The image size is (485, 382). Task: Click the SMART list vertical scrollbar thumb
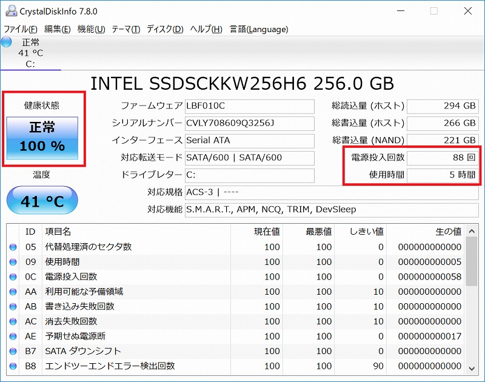472,262
